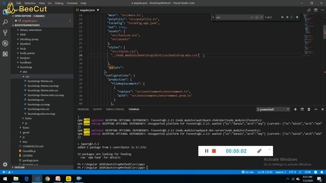Click Spaces: 2 indentation setting

281,172
